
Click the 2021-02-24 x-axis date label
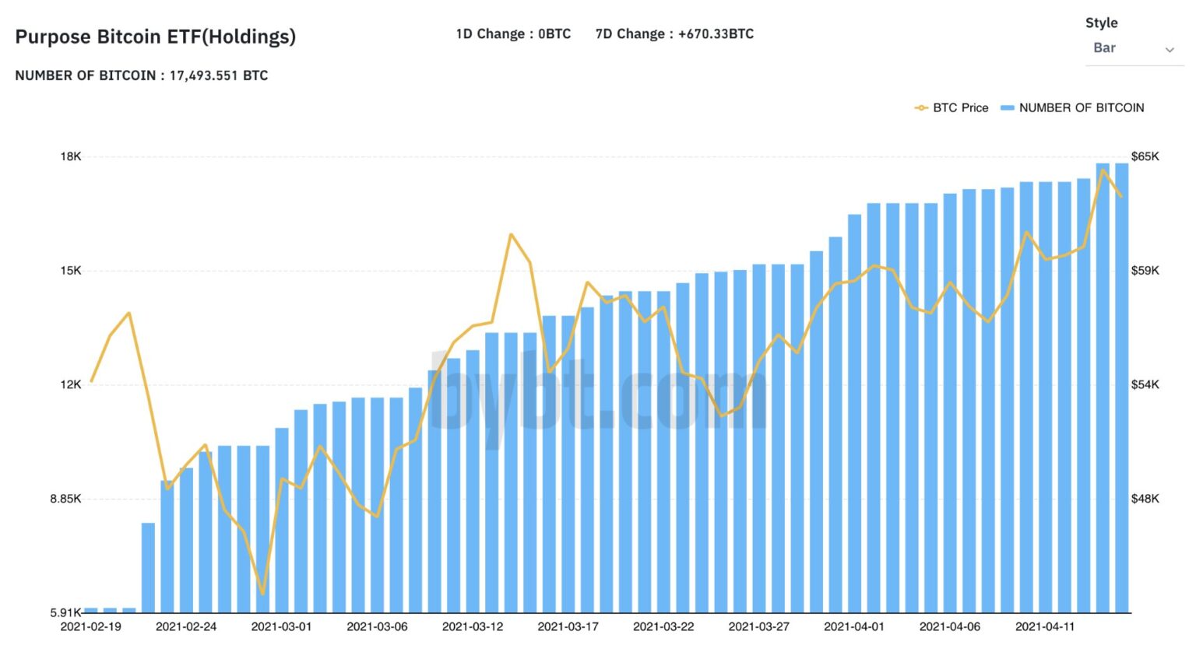point(186,626)
